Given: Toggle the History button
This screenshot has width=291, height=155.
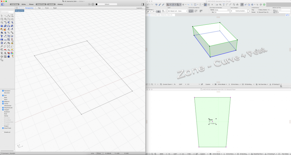Looking at the screenshot, I should (x=60, y=4).
